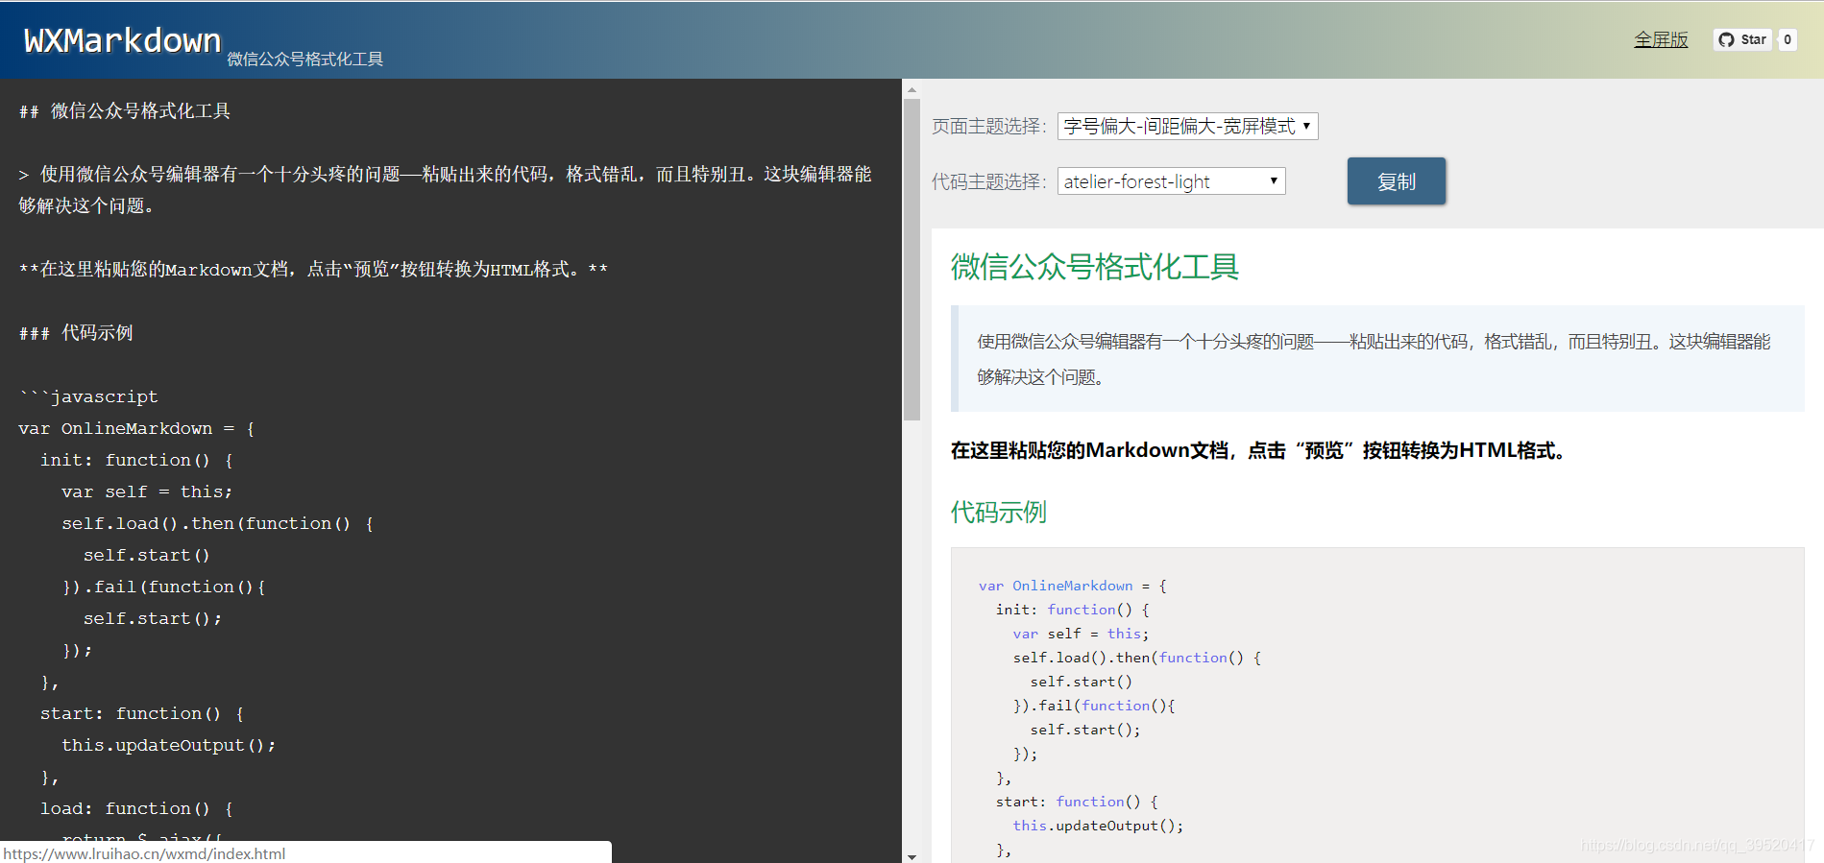Expand the 代码主题选择 atelier-forest-light dropdown
The height and width of the screenshot is (863, 1824).
(x=1171, y=180)
